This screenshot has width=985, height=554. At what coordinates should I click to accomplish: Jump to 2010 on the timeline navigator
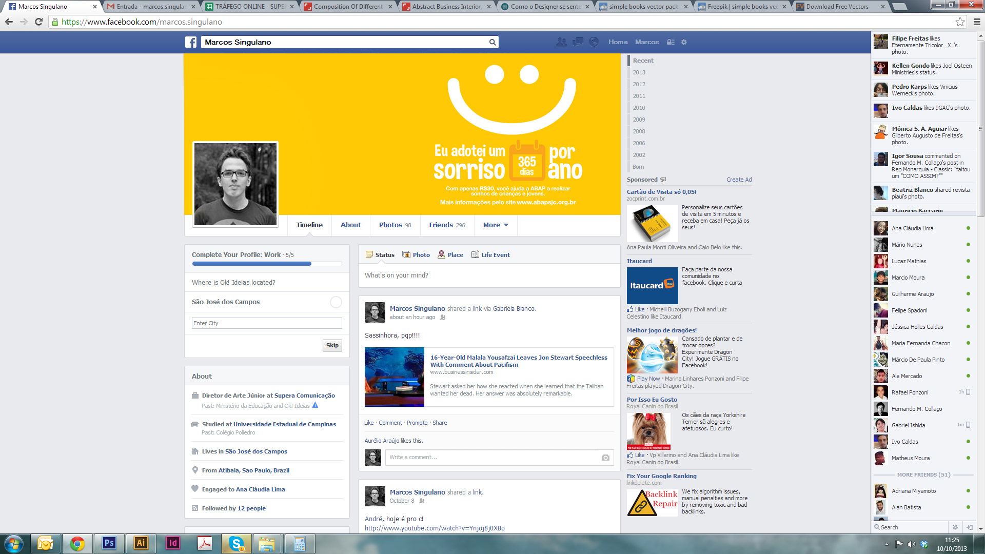(639, 108)
